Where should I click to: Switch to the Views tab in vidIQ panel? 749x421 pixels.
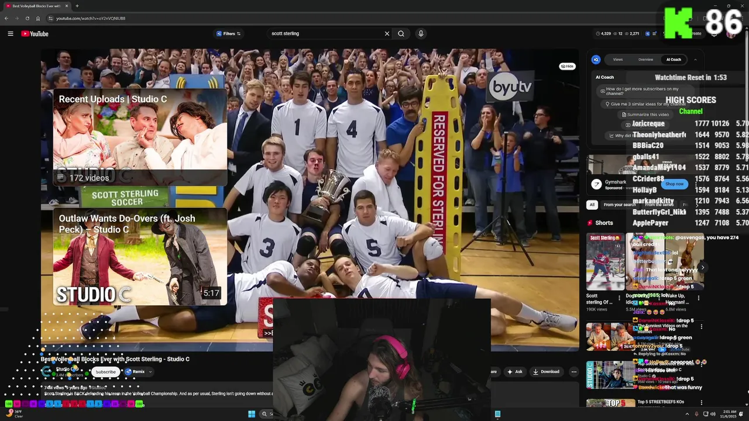point(618,59)
